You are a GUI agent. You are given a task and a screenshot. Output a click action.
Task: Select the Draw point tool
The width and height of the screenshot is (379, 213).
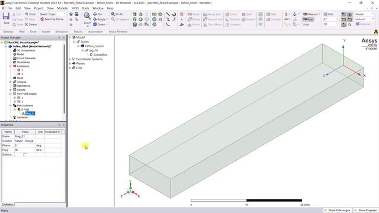click(182, 20)
